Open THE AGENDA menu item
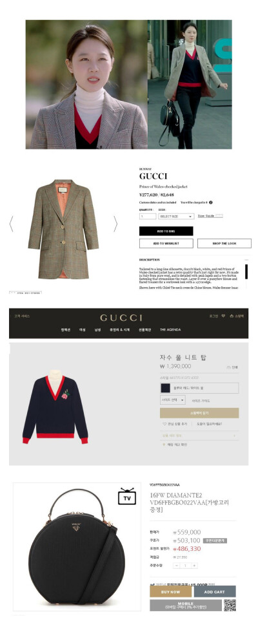The height and width of the screenshot is (633, 258). tap(170, 330)
